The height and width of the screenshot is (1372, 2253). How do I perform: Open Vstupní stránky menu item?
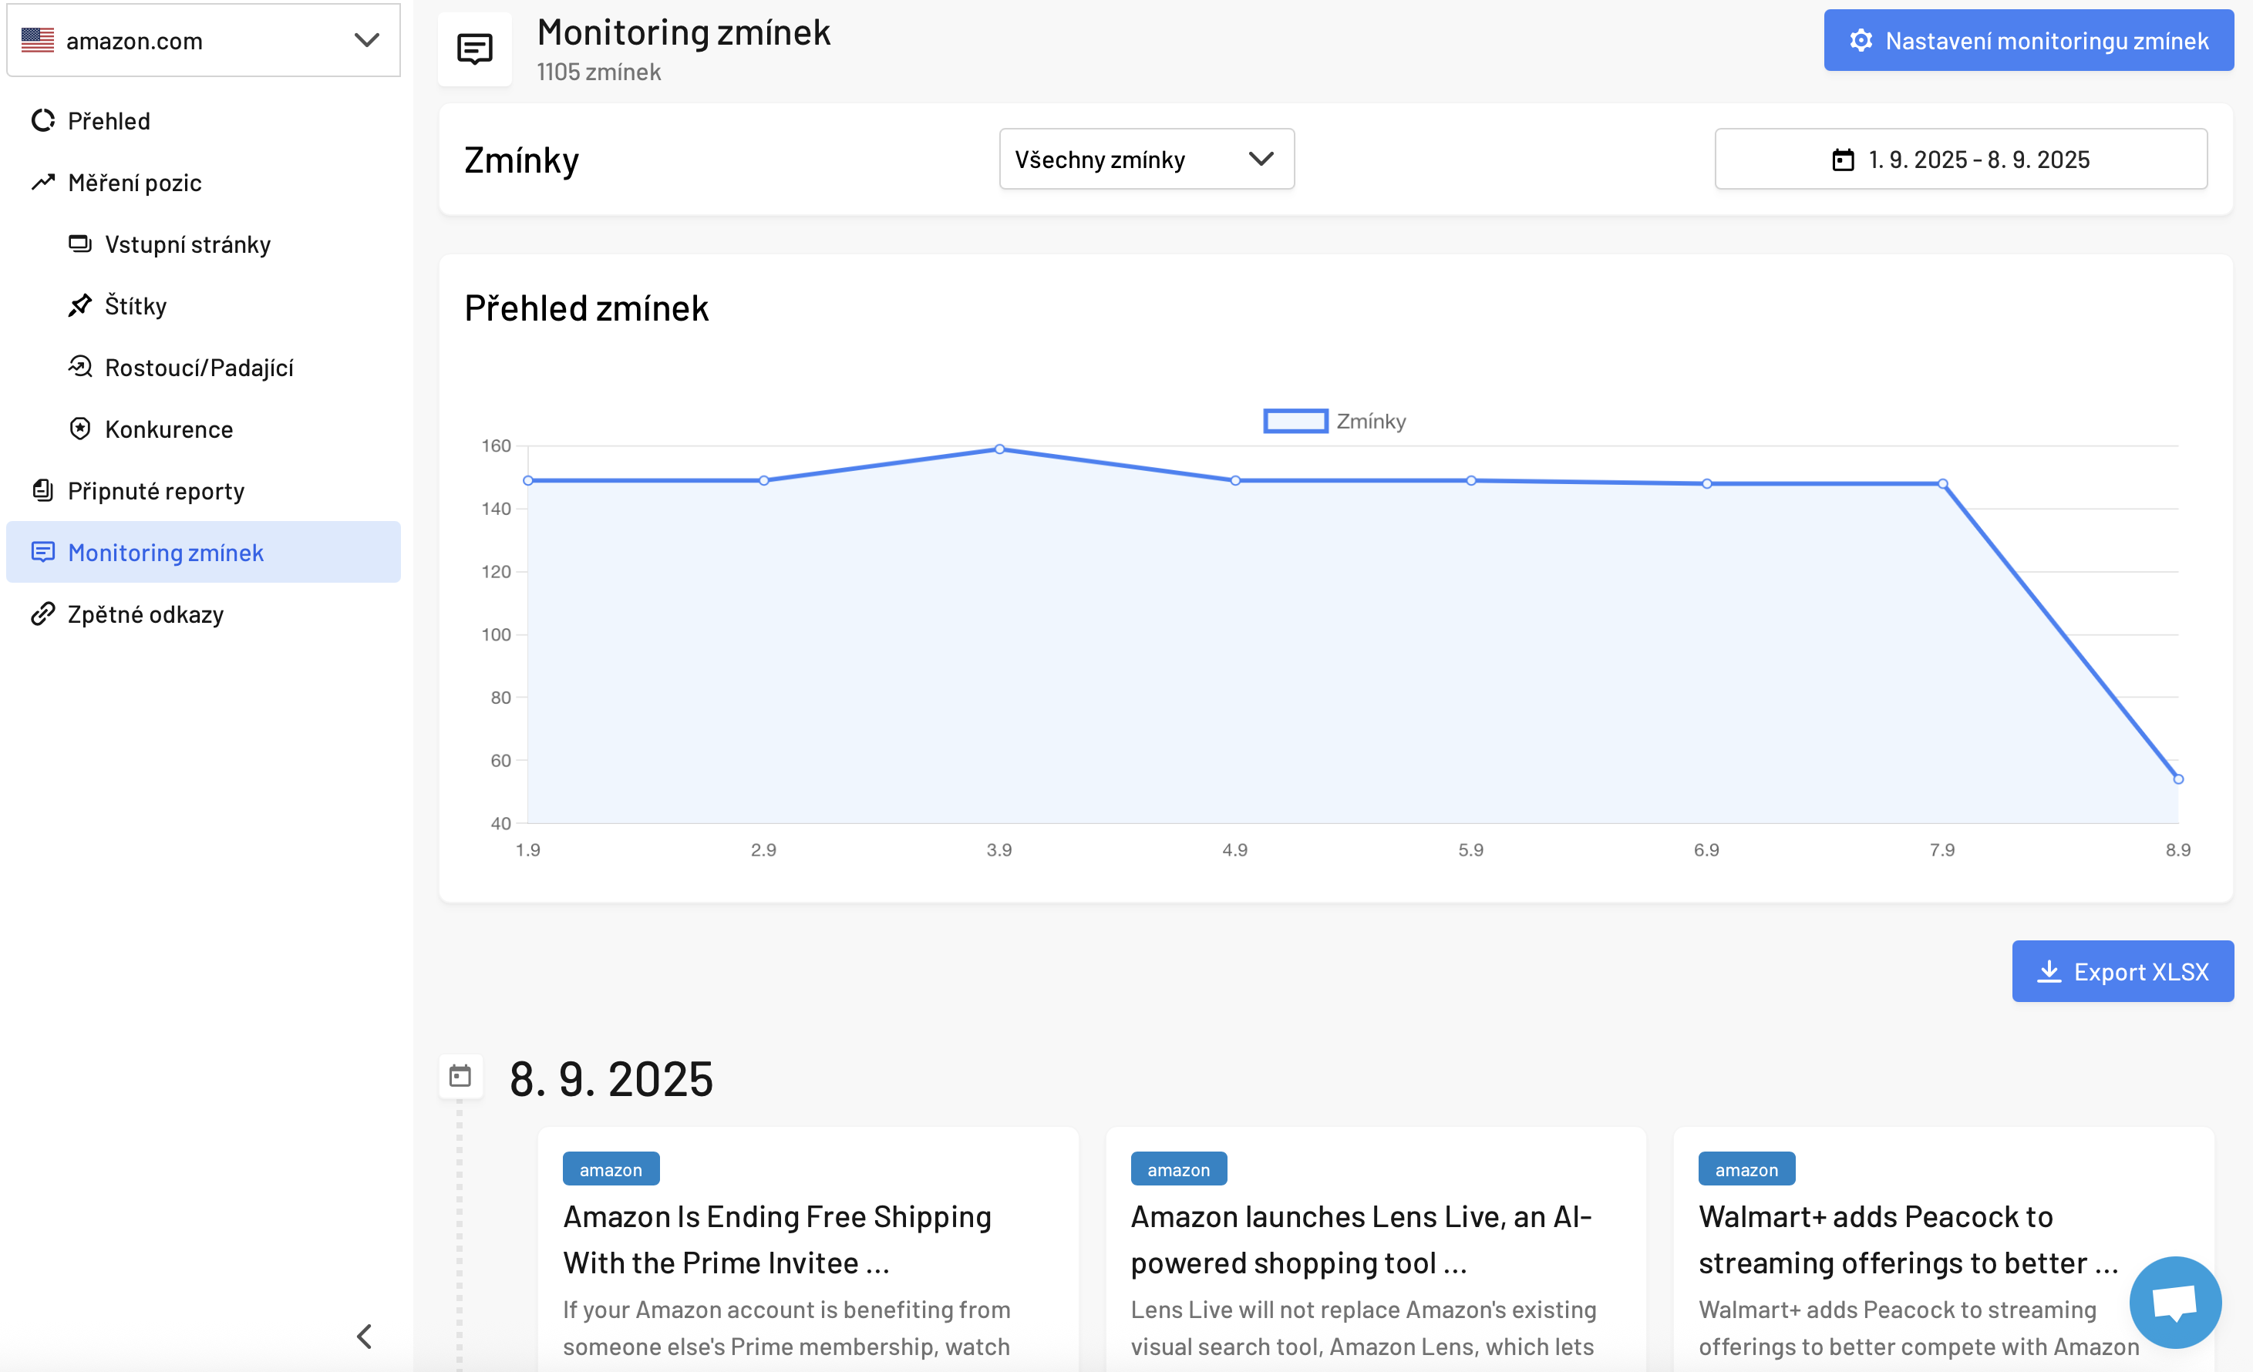187,244
